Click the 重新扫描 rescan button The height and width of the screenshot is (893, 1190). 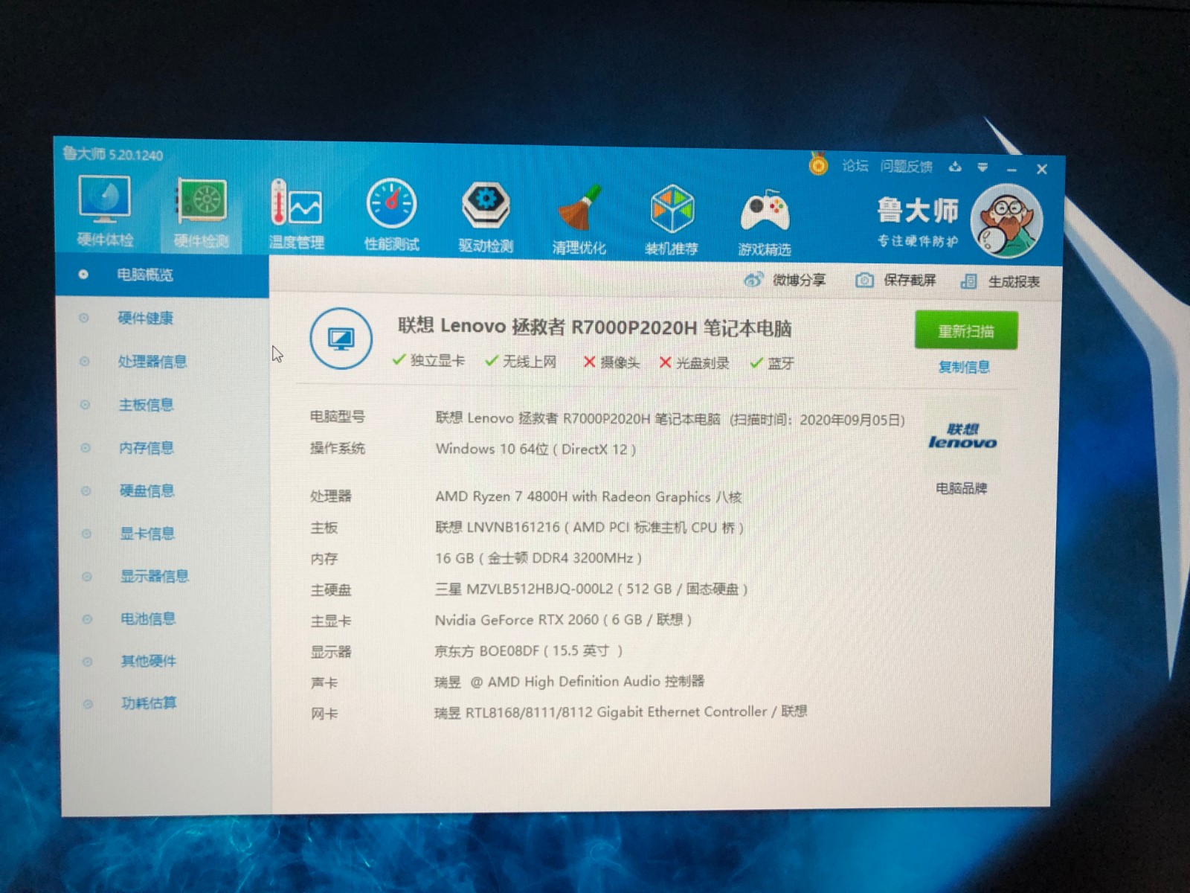[965, 330]
